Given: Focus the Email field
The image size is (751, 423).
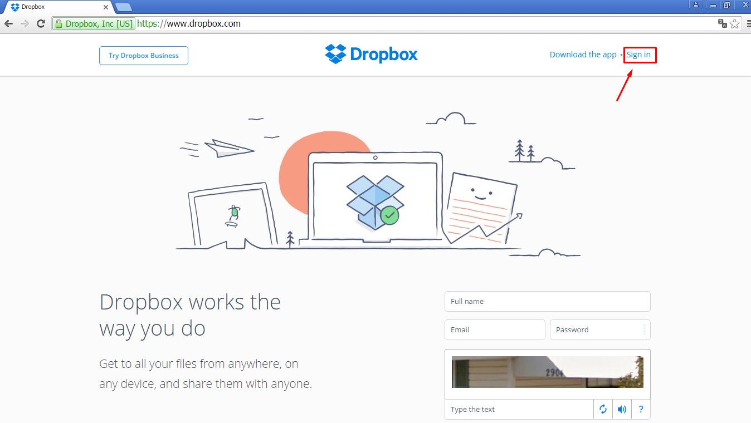Looking at the screenshot, I should click(x=495, y=329).
